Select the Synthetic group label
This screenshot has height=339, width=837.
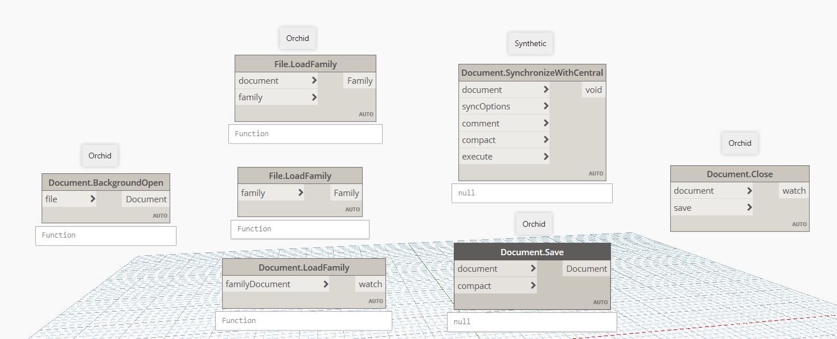tap(530, 43)
